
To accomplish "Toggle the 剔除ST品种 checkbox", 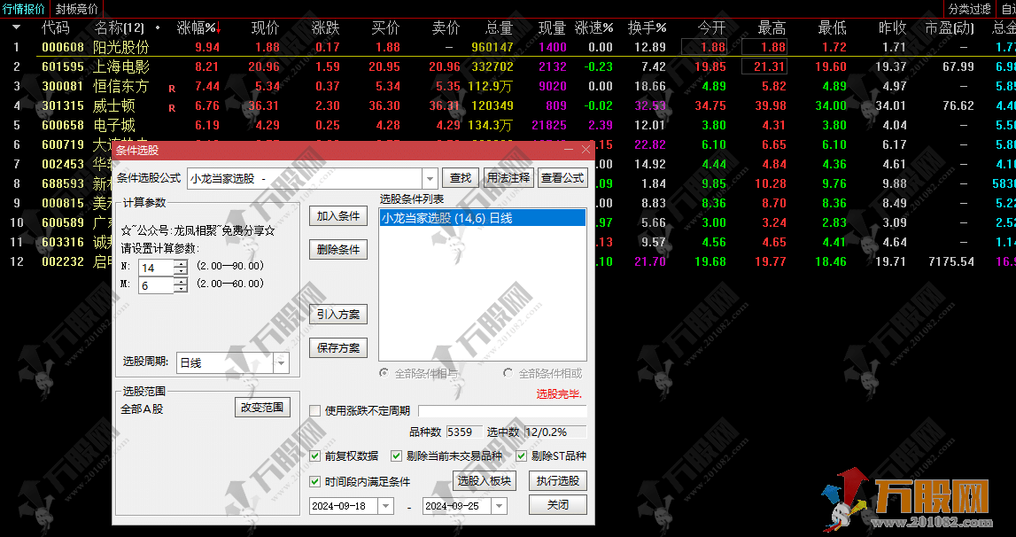I will click(521, 456).
